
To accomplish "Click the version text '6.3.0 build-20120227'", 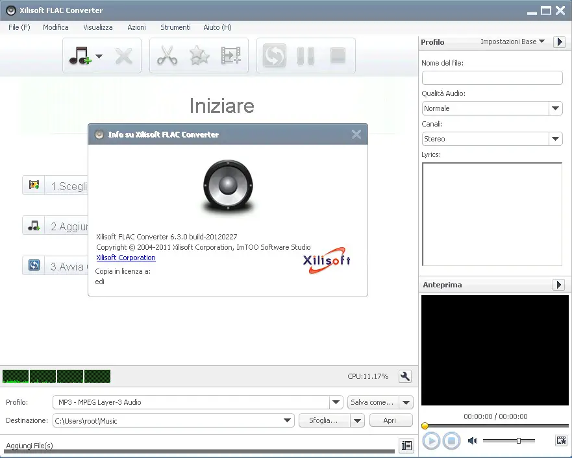I will point(204,237).
